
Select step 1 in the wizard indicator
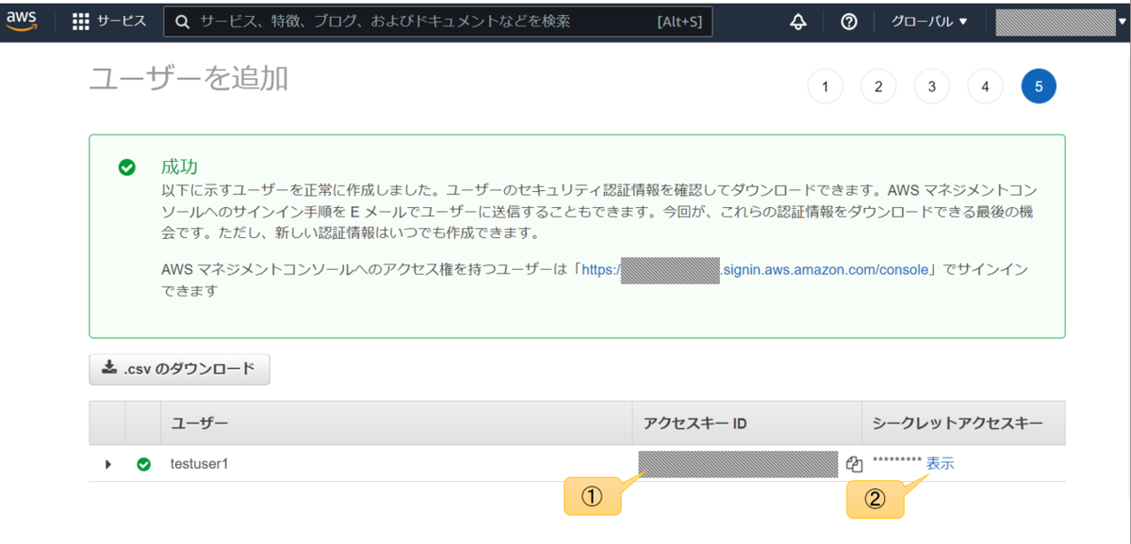click(x=825, y=86)
